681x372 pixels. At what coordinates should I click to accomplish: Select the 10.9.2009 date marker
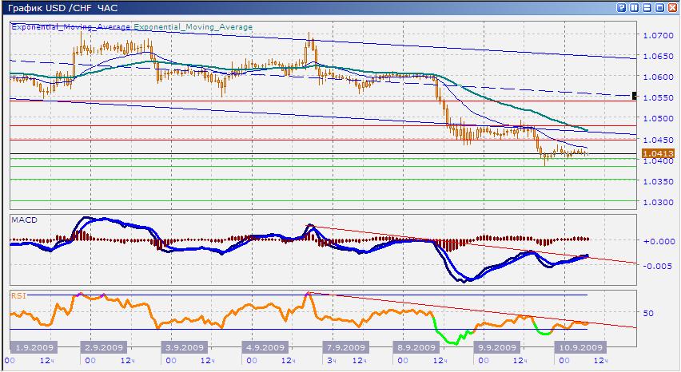[x=579, y=348]
